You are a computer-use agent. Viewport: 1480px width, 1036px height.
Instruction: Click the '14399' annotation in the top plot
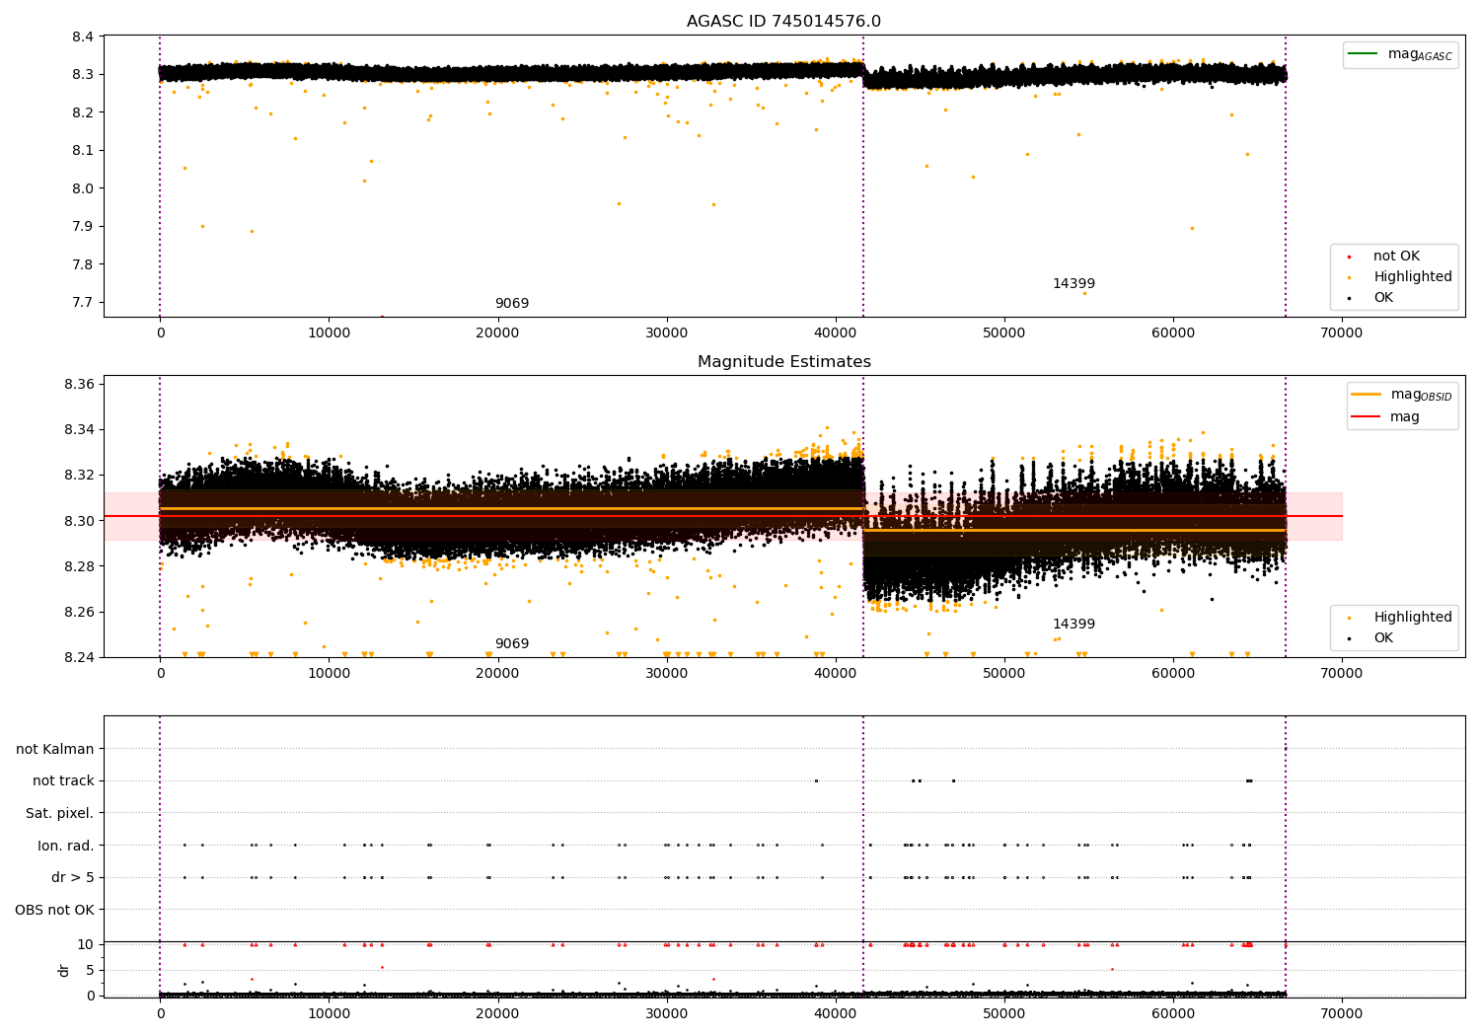[x=1073, y=284]
